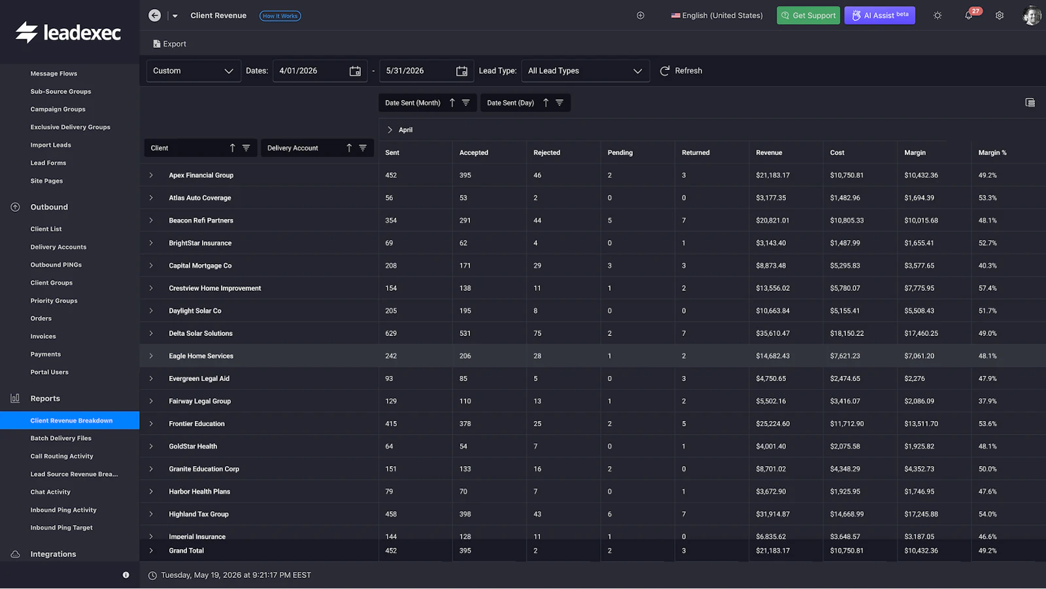Viewport: 1046px width, 589px height.
Task: Click Refresh button
Action: 681,71
